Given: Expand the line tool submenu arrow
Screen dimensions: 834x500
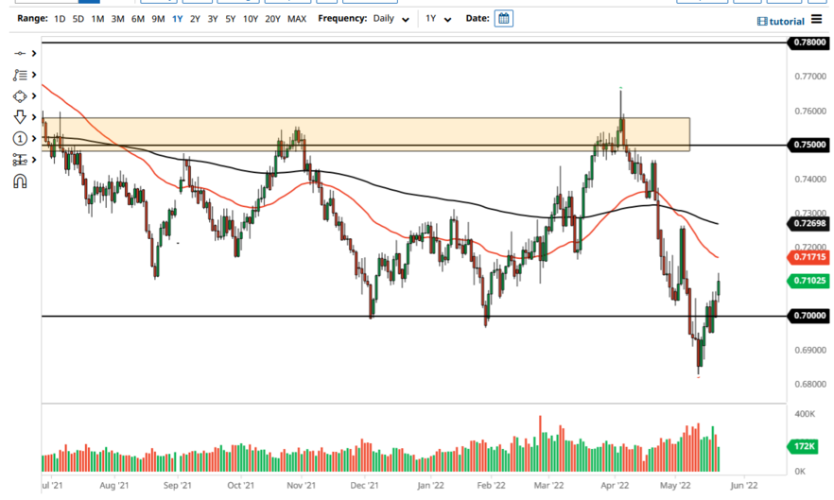Looking at the screenshot, I should pos(34,53).
